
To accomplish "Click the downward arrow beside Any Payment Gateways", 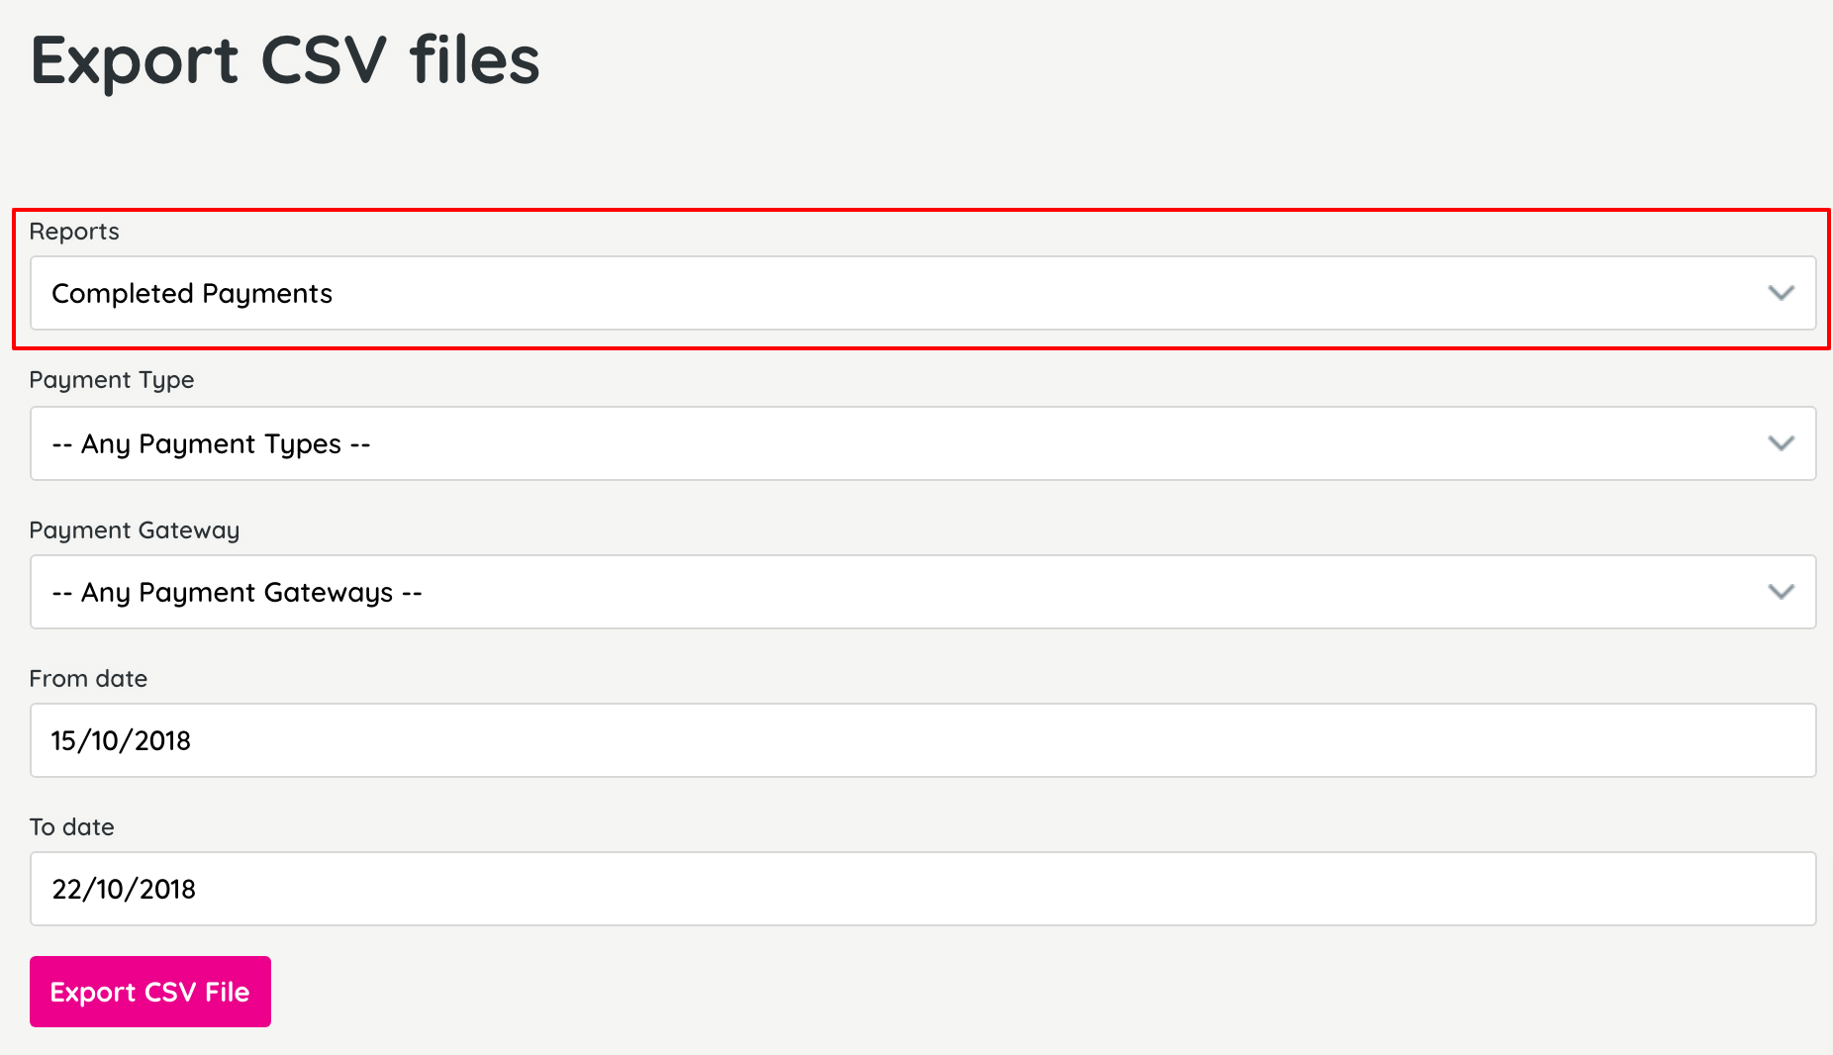I will [1781, 592].
